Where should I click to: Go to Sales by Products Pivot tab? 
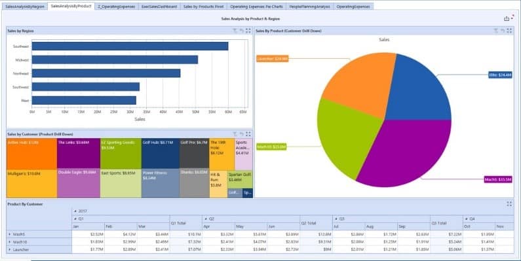[203, 7]
